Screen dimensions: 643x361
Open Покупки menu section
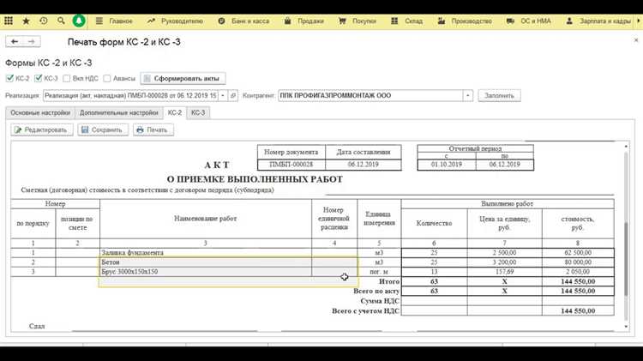pyautogui.click(x=358, y=21)
